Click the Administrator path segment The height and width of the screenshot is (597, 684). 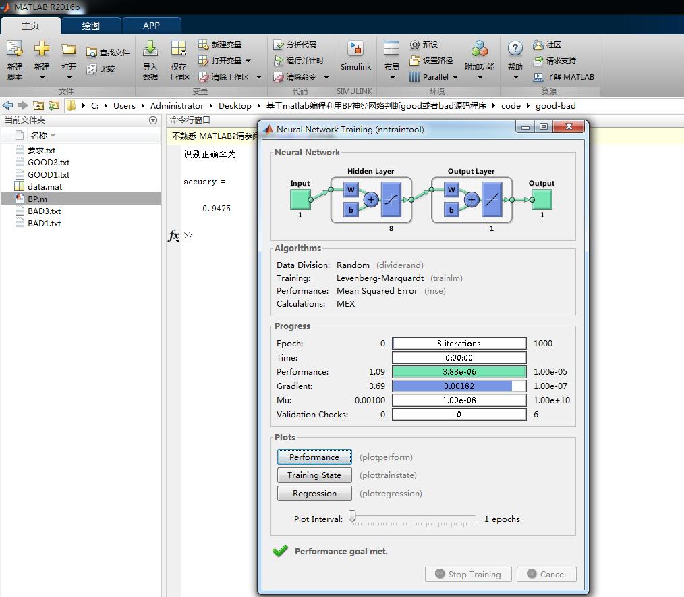pyautogui.click(x=177, y=105)
